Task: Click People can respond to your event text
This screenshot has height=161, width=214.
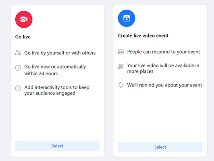Action: (x=164, y=52)
